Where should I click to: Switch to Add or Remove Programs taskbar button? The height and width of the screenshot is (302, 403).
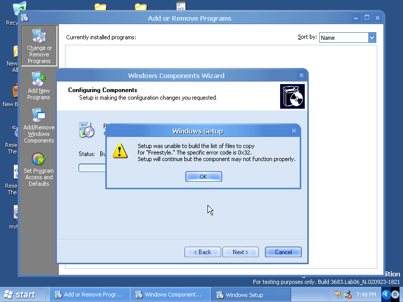(x=89, y=294)
